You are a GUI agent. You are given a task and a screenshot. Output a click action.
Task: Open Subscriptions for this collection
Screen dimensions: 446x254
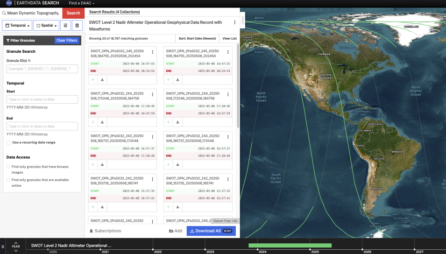click(105, 231)
